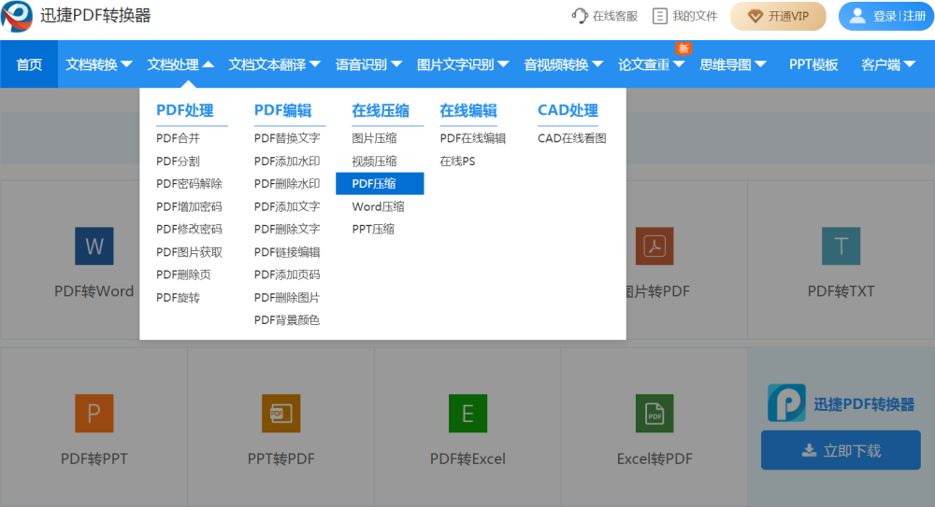Click the Excel转PDF label text
The height and width of the screenshot is (507, 935).
(x=654, y=458)
